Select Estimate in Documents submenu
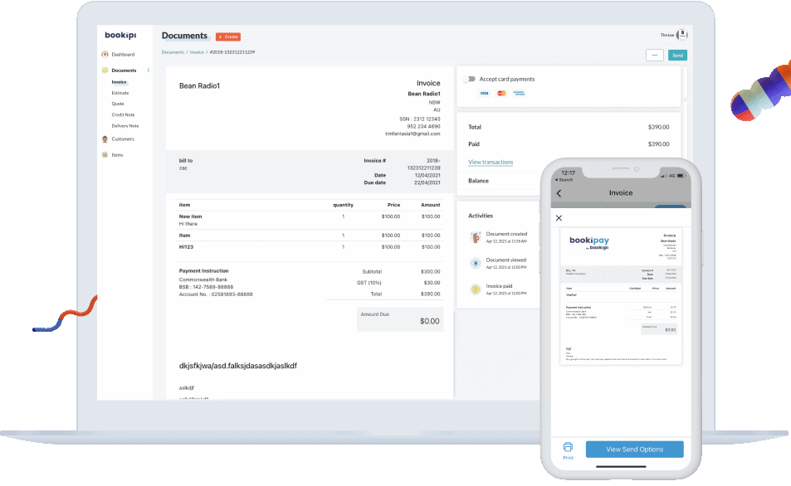 click(x=120, y=93)
